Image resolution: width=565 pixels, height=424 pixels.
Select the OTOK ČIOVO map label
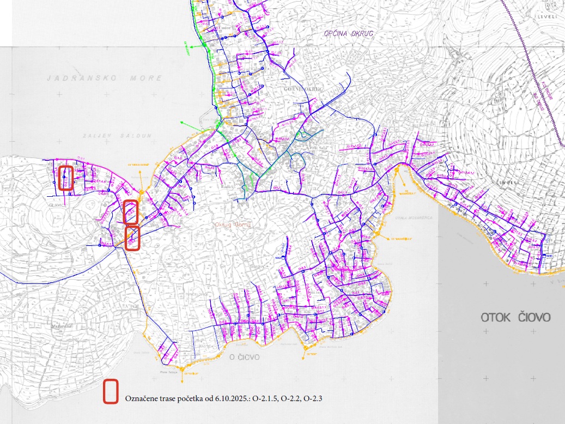click(515, 317)
